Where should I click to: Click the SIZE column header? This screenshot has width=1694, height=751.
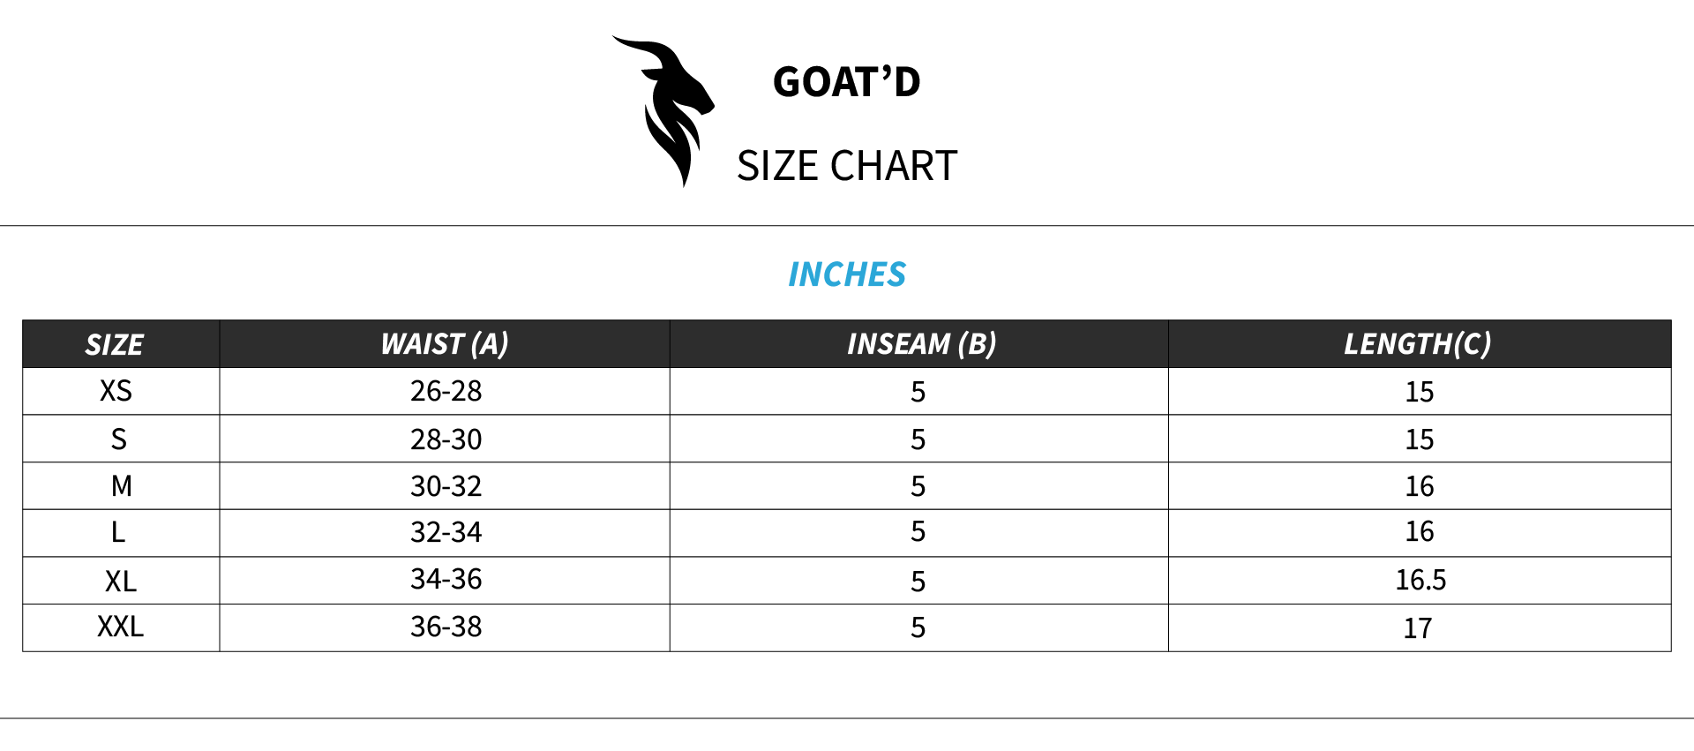click(115, 344)
